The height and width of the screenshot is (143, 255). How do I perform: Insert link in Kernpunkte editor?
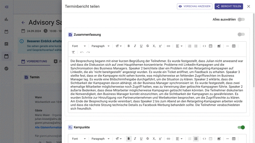click(x=168, y=139)
